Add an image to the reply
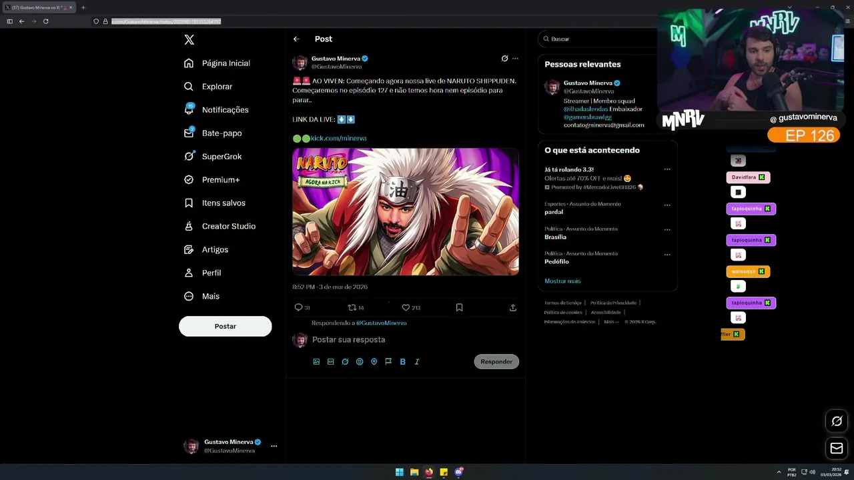This screenshot has height=480, width=854. point(316,361)
